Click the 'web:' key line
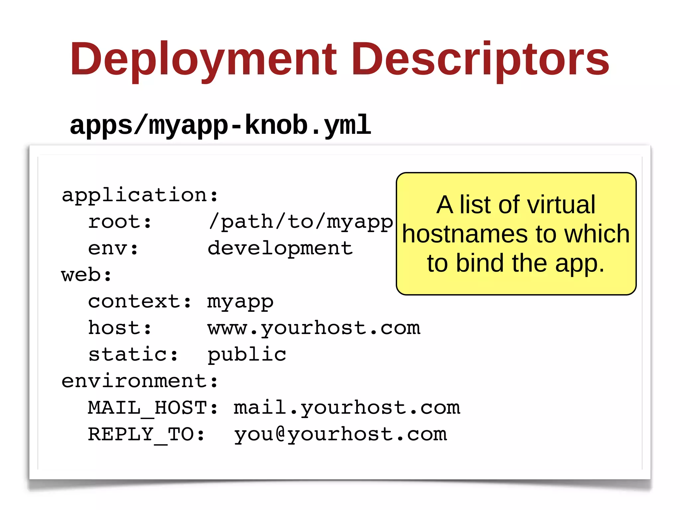The width and height of the screenshot is (680, 510). (86, 275)
